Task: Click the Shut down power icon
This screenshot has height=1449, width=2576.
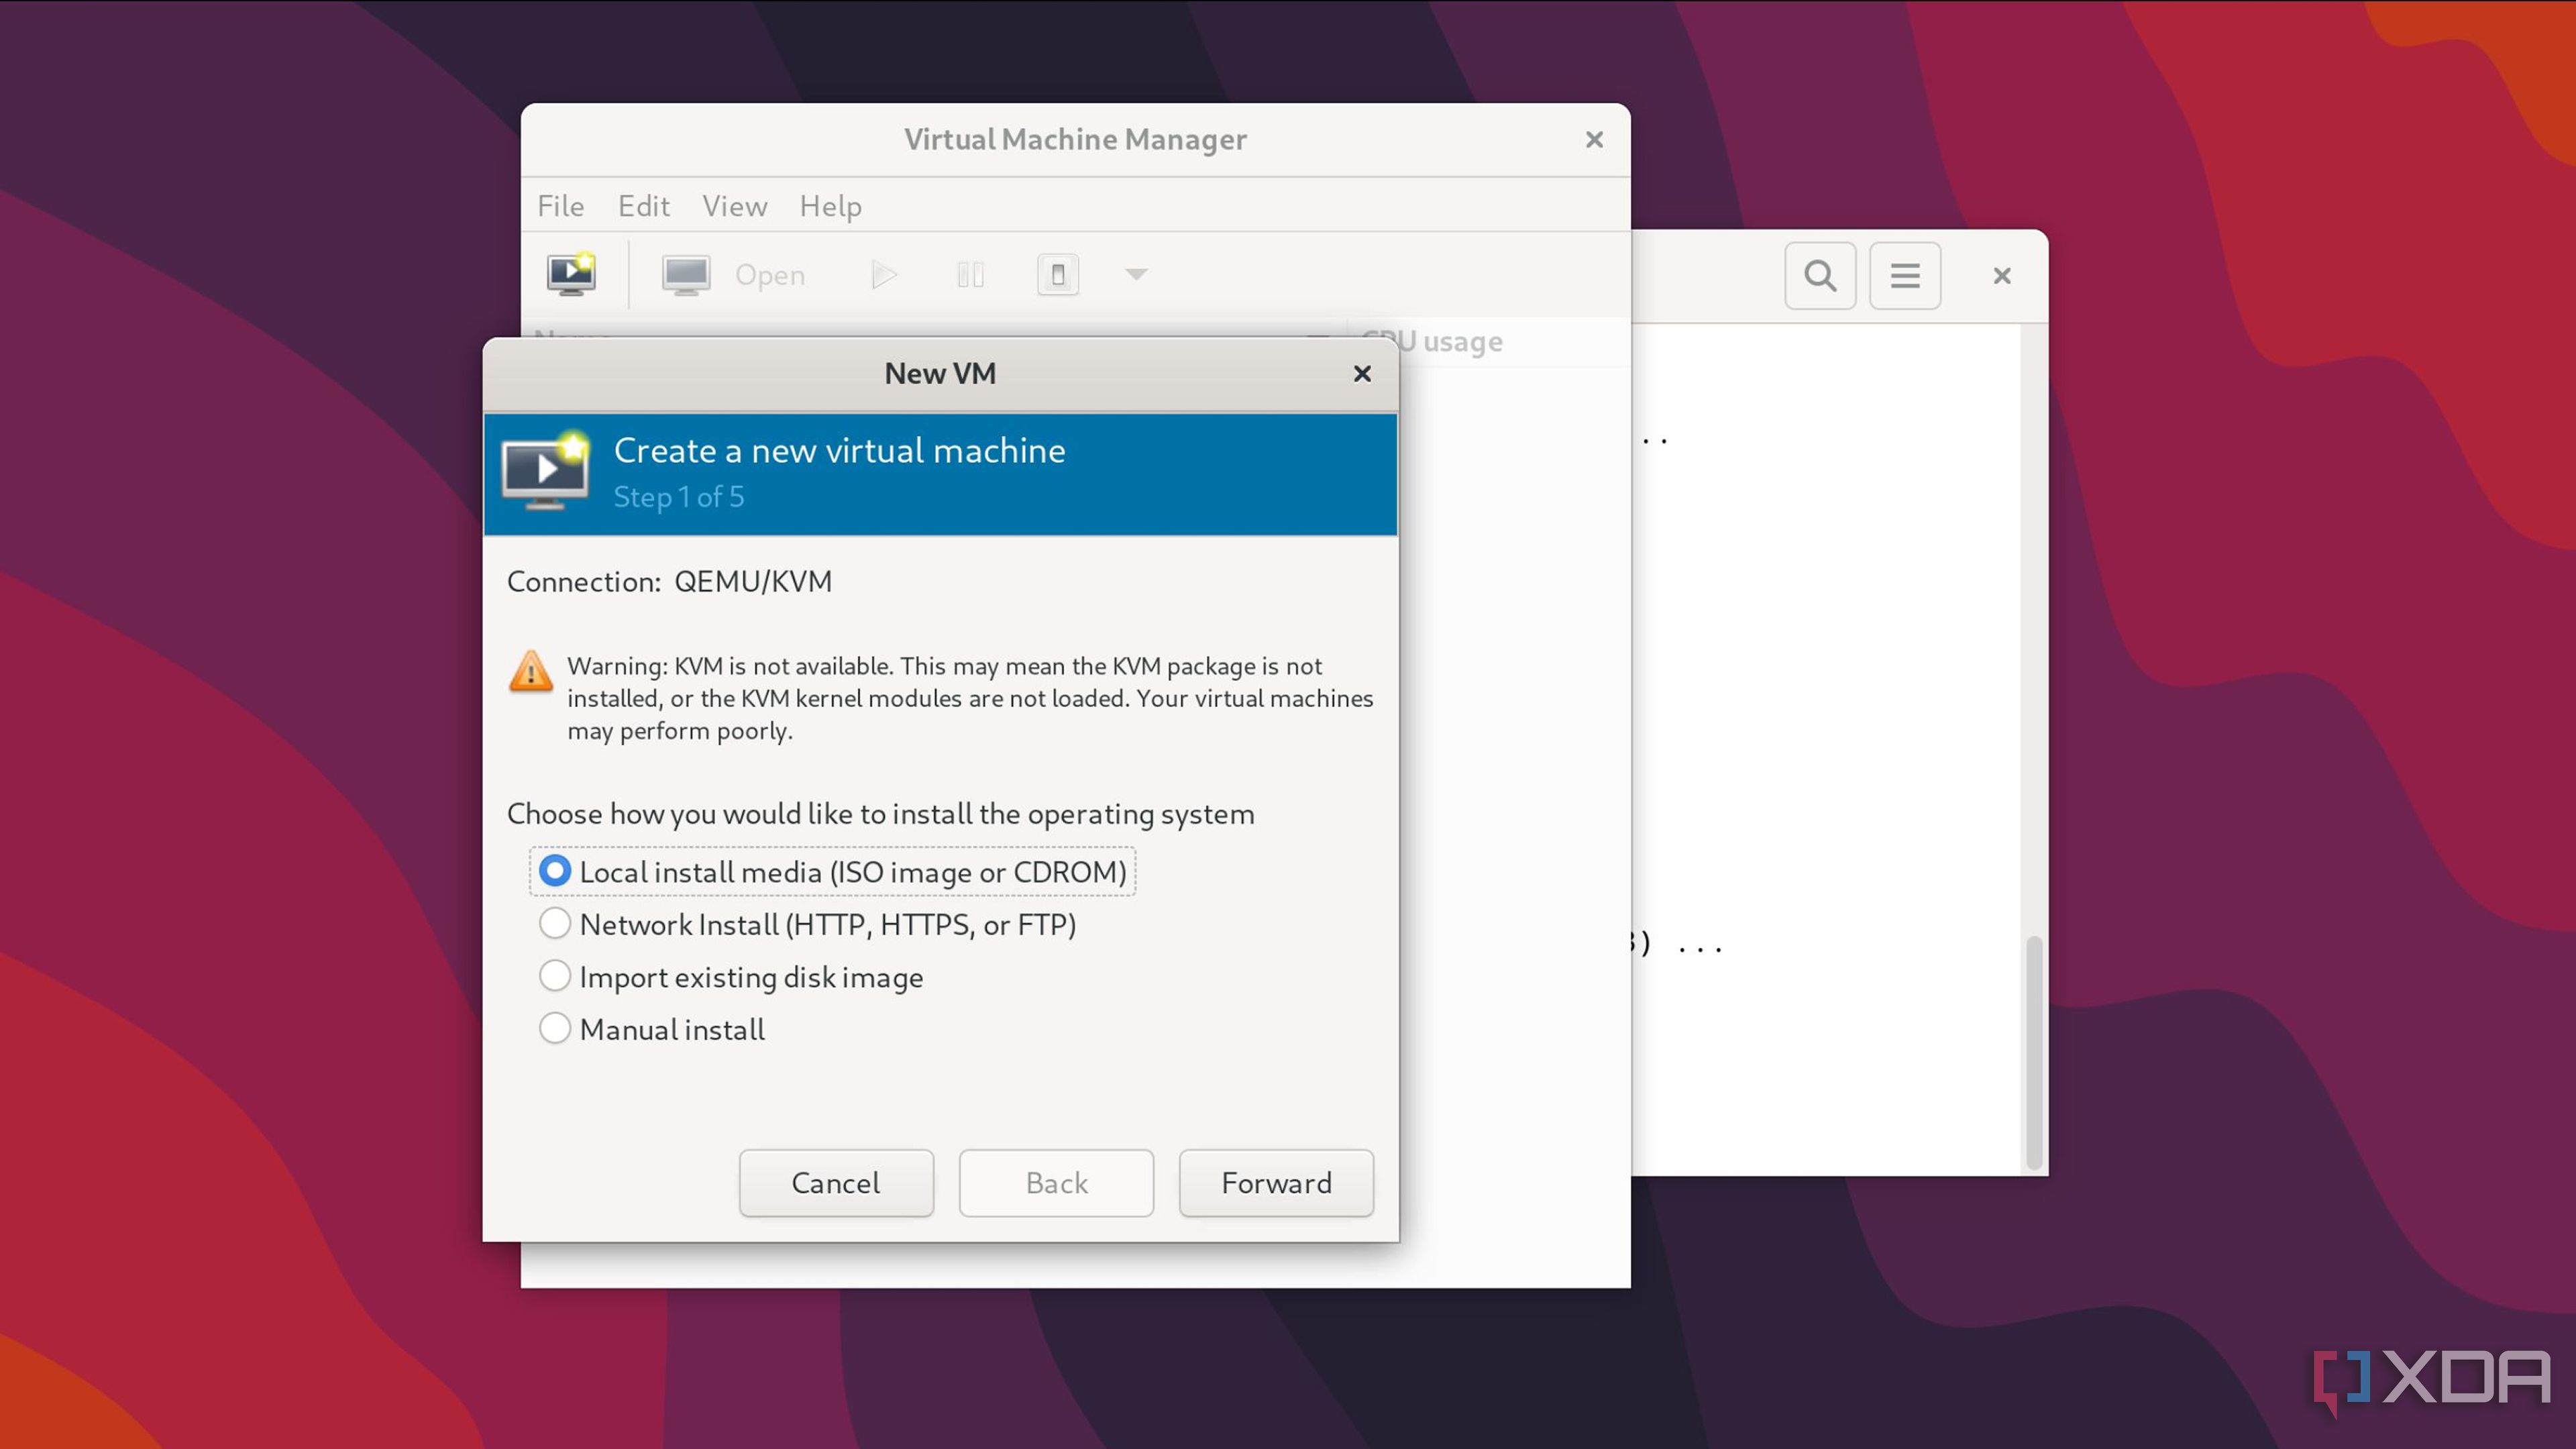Action: point(1057,274)
